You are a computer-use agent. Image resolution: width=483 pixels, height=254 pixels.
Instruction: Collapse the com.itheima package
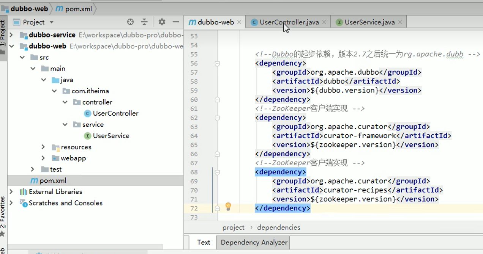pyautogui.click(x=54, y=91)
